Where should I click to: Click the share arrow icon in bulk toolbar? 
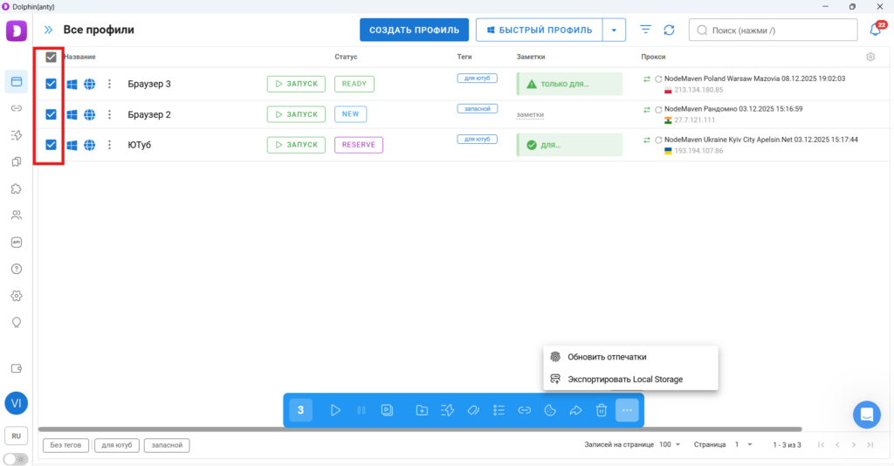575,410
